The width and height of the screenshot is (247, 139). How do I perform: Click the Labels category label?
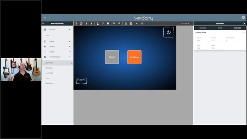52,52
